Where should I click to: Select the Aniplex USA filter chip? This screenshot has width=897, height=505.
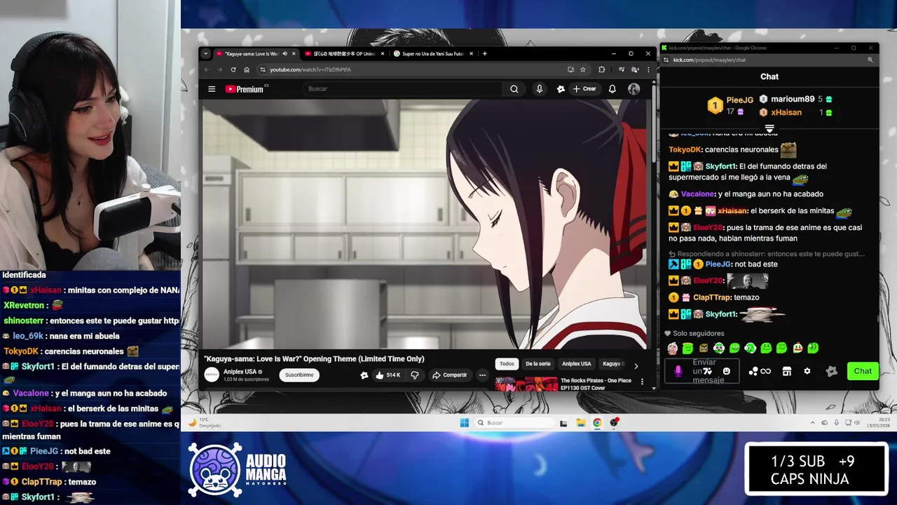coord(577,364)
